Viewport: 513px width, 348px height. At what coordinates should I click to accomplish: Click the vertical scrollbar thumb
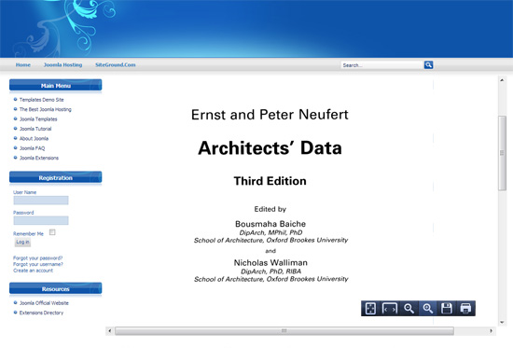click(x=502, y=153)
